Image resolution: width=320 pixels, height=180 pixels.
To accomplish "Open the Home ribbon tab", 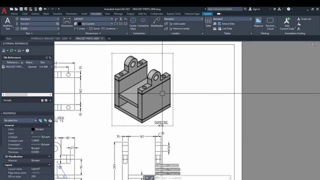I will coord(14,14).
